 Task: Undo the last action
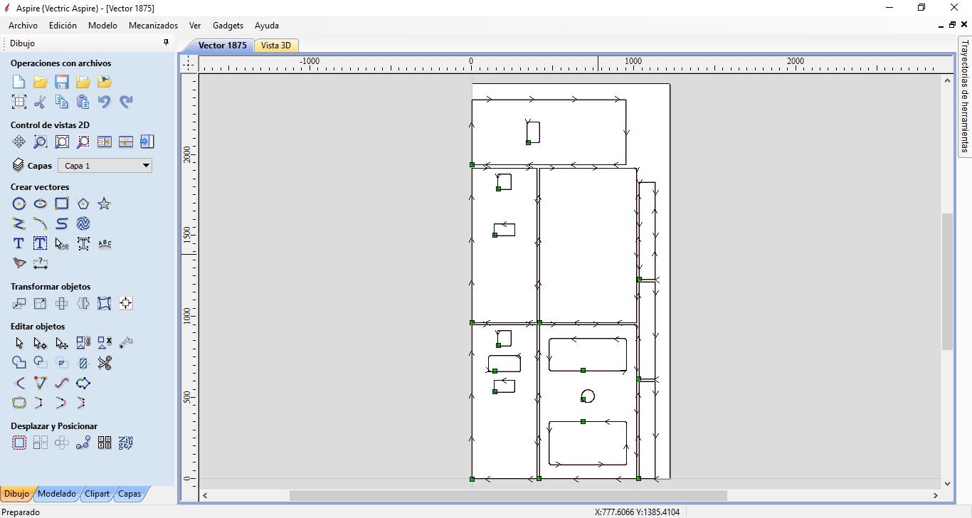coord(105,102)
